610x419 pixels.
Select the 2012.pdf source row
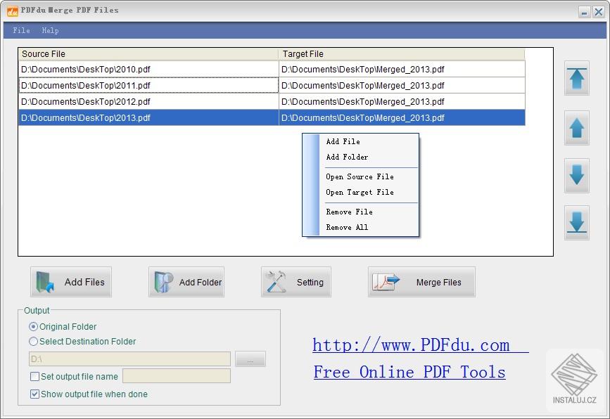tap(148, 101)
